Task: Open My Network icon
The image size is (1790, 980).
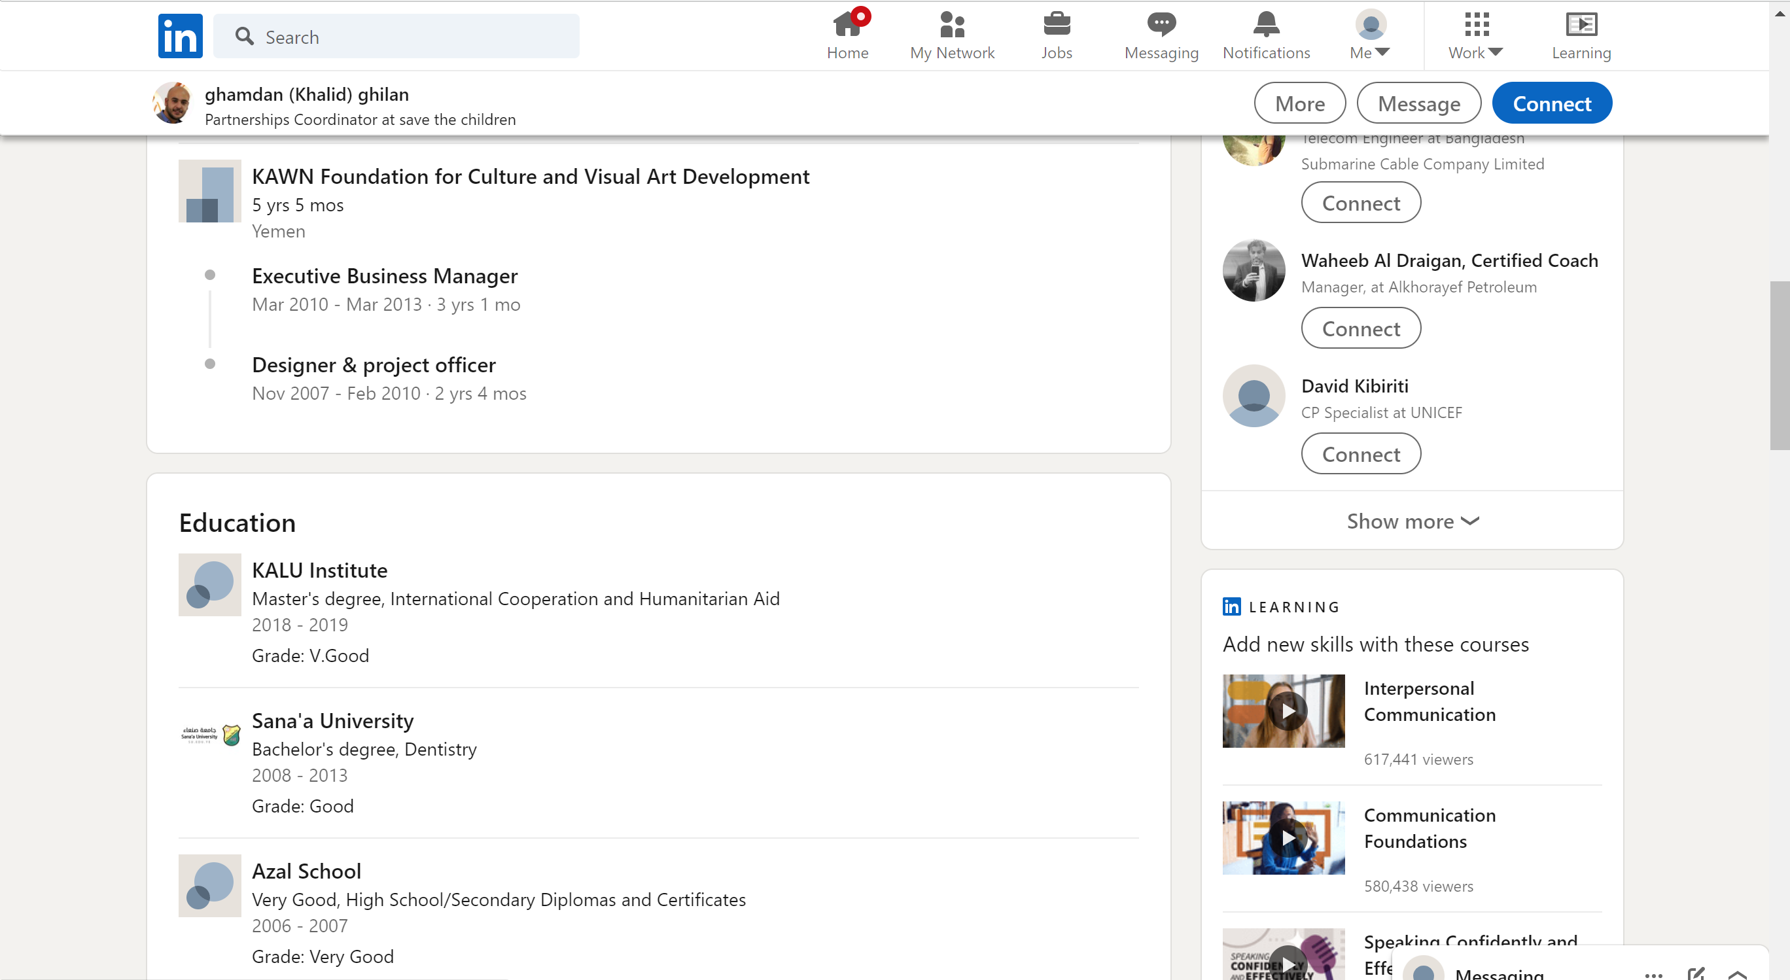Action: click(951, 25)
